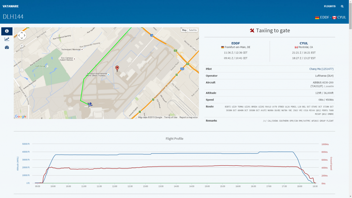Click the Montréal, CA text
The height and width of the screenshot is (198, 352).
305,47
